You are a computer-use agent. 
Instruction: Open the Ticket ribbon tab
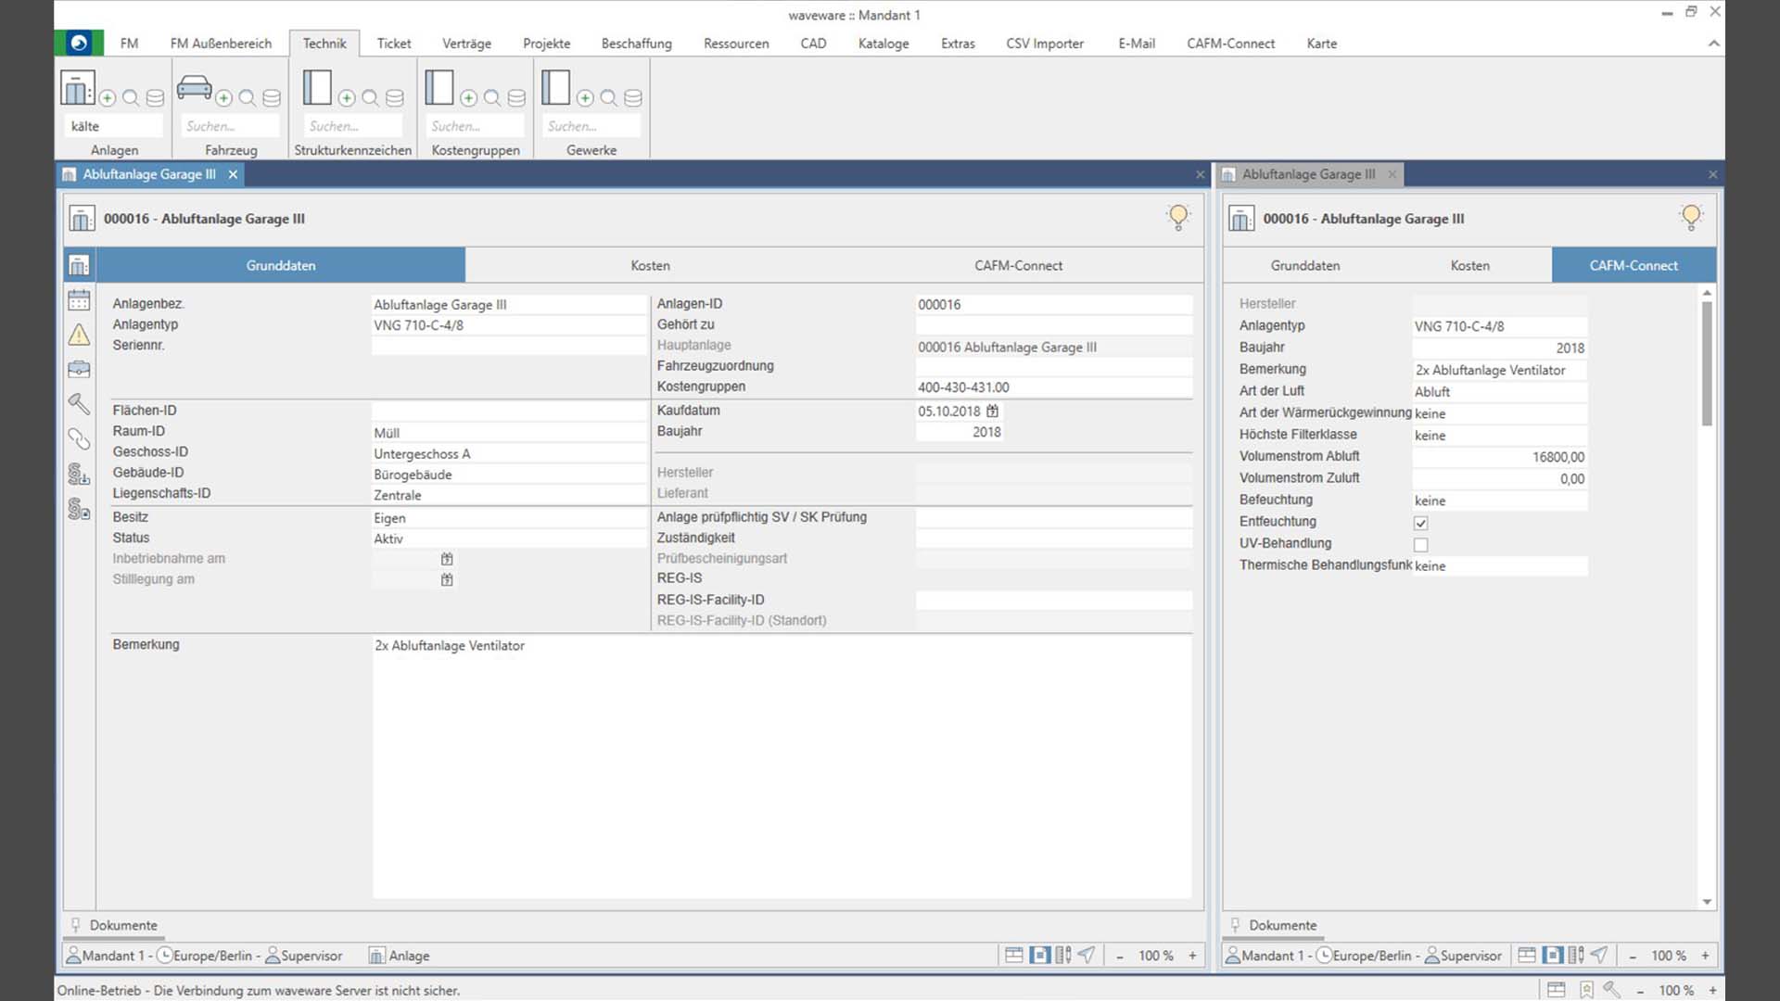393,44
